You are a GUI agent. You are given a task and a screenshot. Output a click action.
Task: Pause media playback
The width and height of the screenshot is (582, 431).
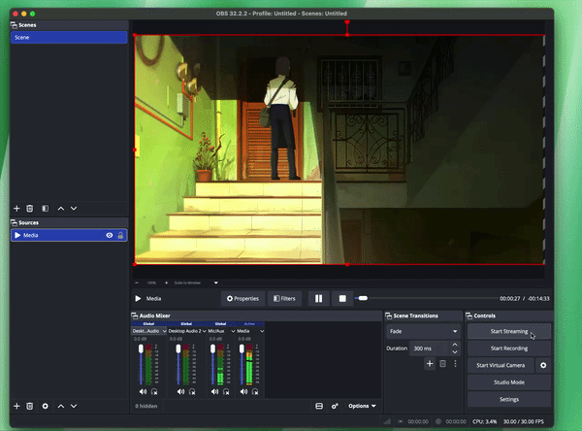coord(318,298)
